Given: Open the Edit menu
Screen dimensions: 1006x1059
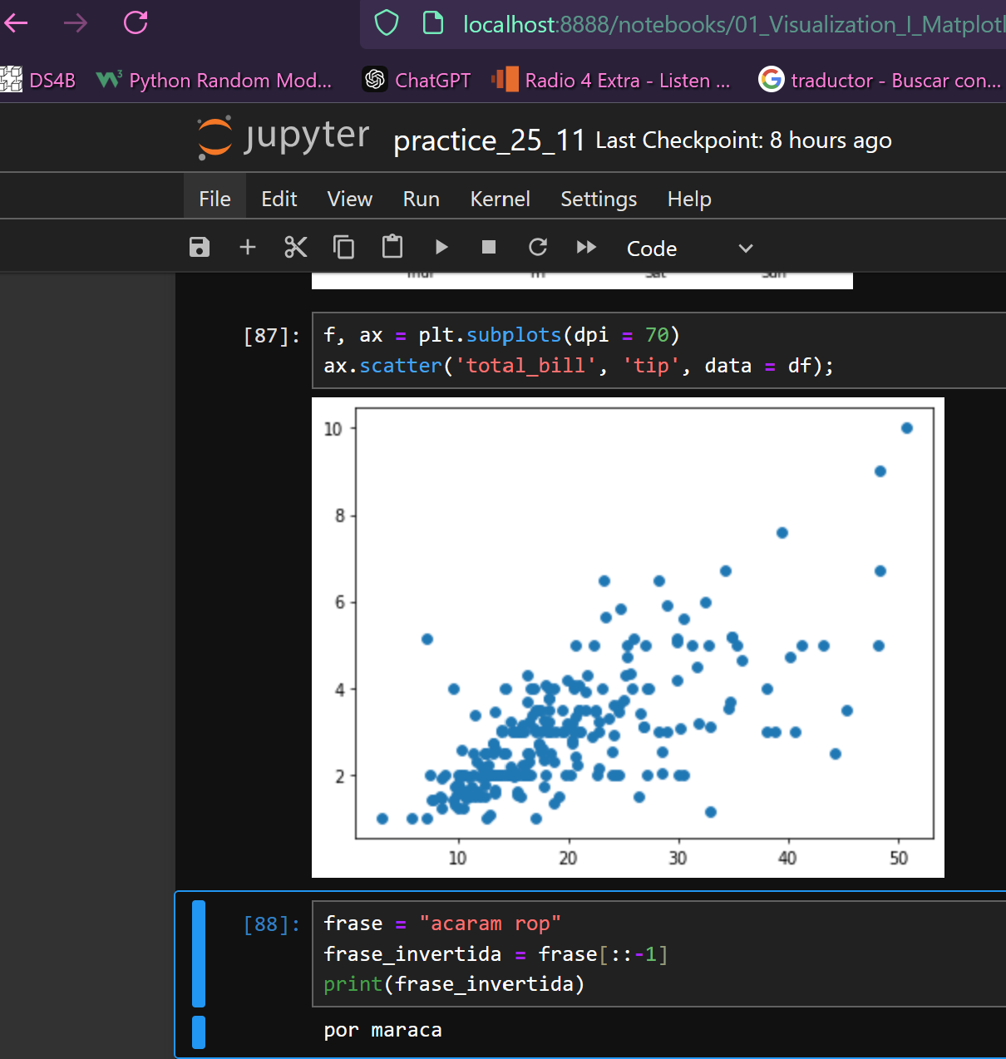Looking at the screenshot, I should click(x=279, y=199).
